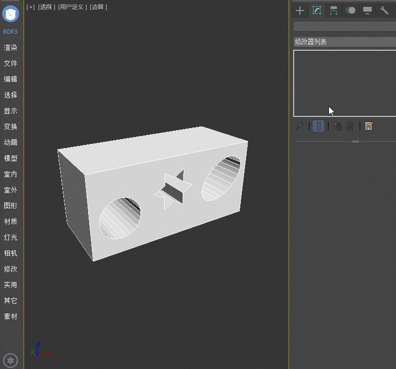Viewport: 396px width, 369px height.
Task: Click Remove Modifier trash icon
Action: [350, 126]
